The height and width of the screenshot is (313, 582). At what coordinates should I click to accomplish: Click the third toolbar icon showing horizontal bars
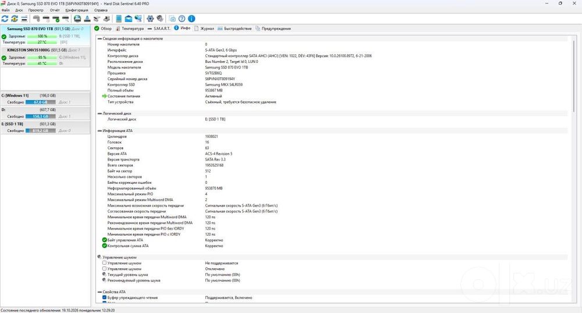[24, 19]
